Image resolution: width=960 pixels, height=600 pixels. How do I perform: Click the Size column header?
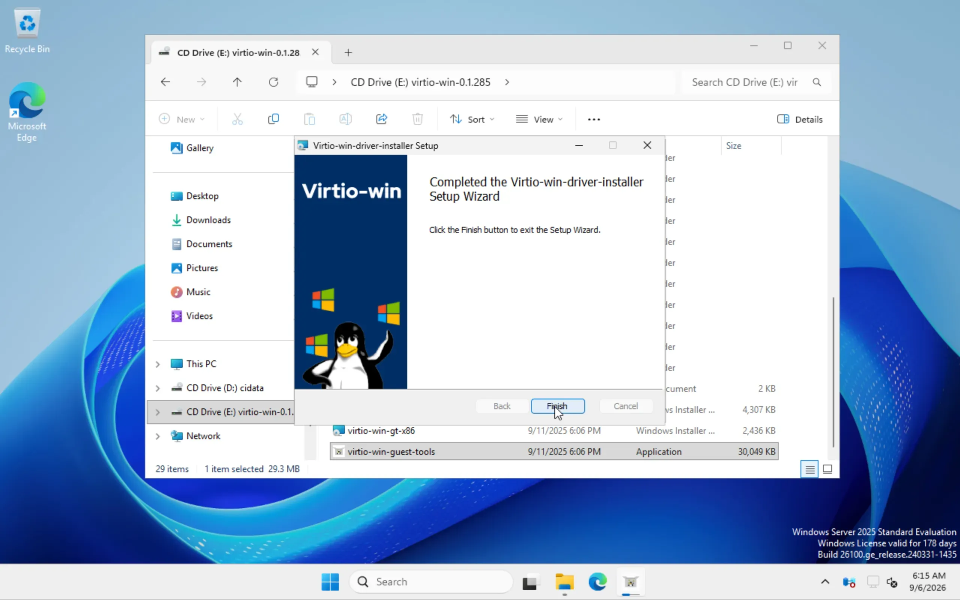751,145
